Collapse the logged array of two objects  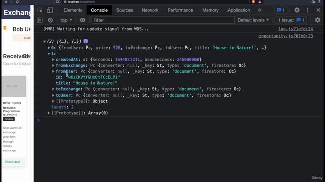(44, 41)
